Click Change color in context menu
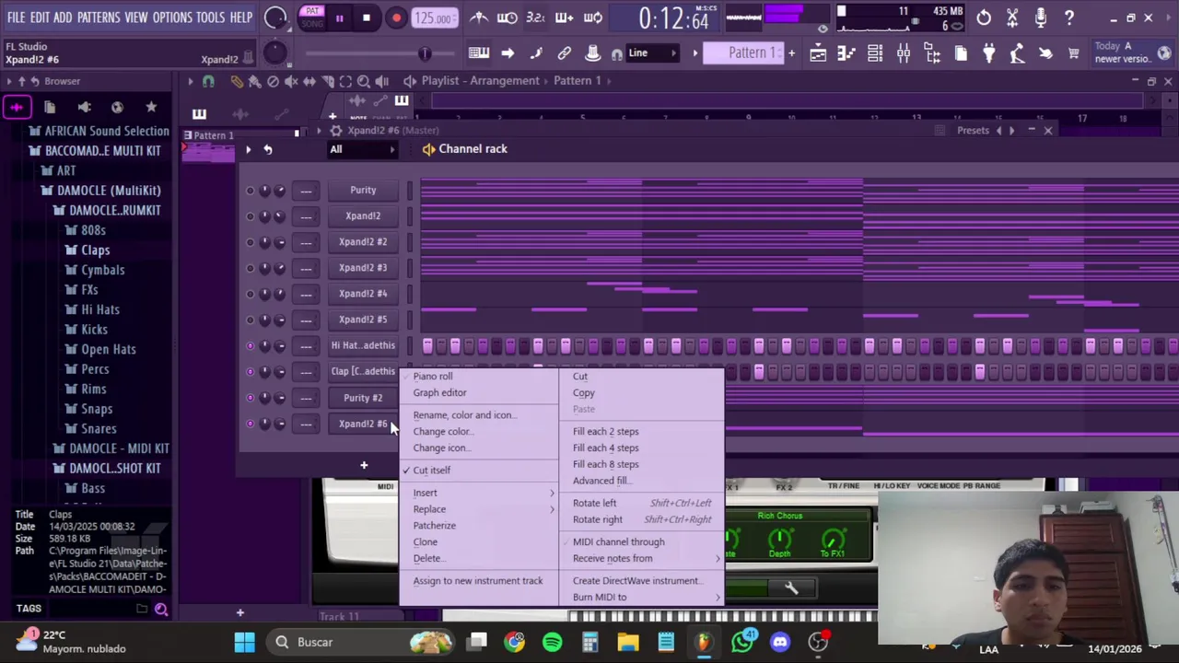 point(442,431)
